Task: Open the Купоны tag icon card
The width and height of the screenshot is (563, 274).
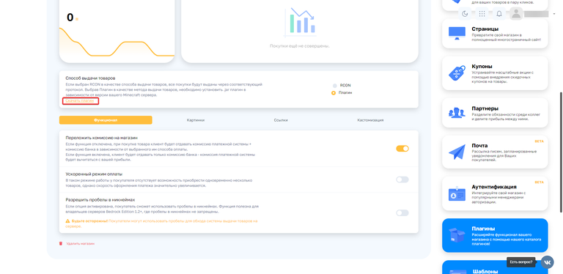Action: point(457,73)
